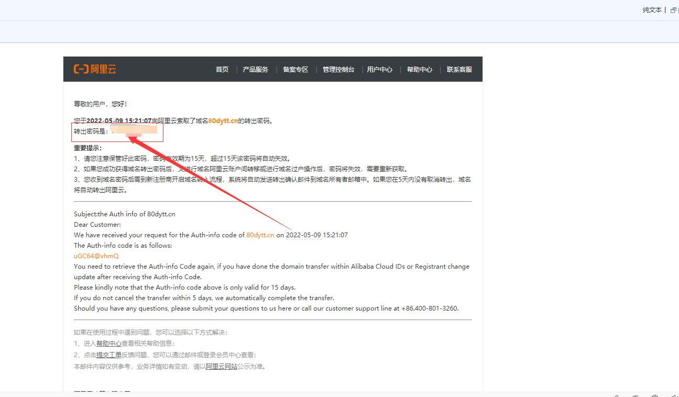The height and width of the screenshot is (397, 679).
Task: Click the line 将自动转出阿里云。
Action: pos(101,190)
